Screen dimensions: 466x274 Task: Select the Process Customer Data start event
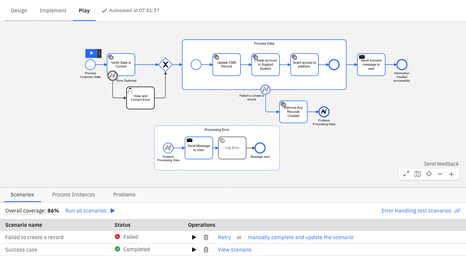pos(90,64)
